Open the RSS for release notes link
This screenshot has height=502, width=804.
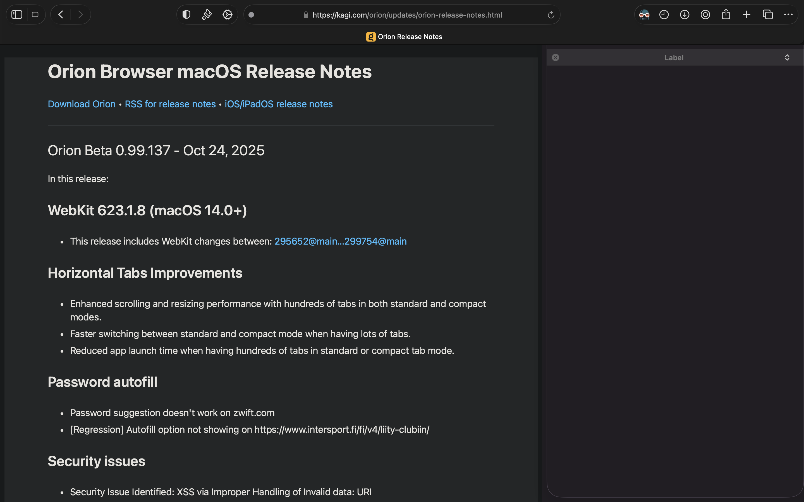[x=170, y=104]
